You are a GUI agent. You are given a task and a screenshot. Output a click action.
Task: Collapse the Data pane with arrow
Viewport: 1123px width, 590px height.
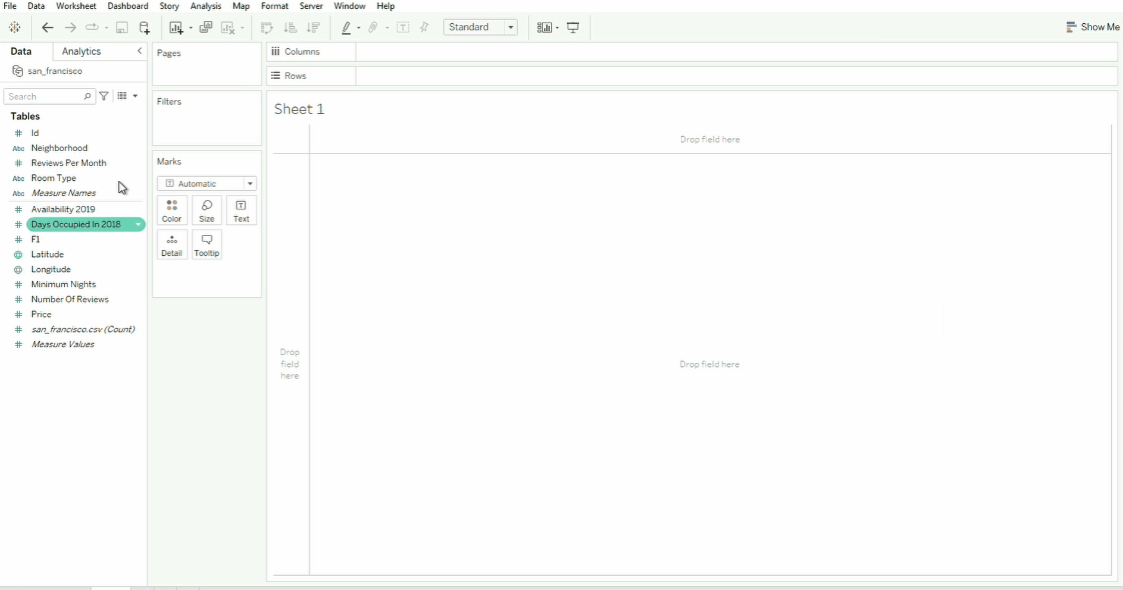click(140, 51)
